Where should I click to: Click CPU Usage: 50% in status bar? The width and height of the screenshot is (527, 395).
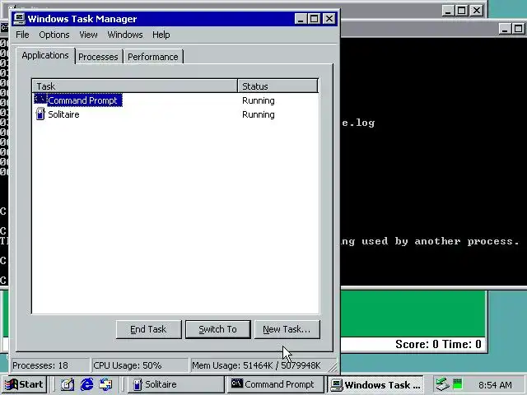click(140, 365)
